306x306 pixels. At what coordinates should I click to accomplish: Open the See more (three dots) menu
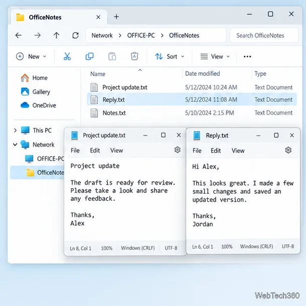point(247,57)
